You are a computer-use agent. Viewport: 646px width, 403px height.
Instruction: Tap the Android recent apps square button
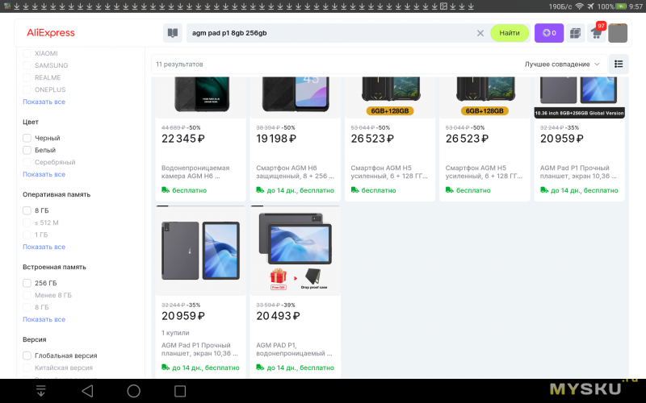click(180, 391)
